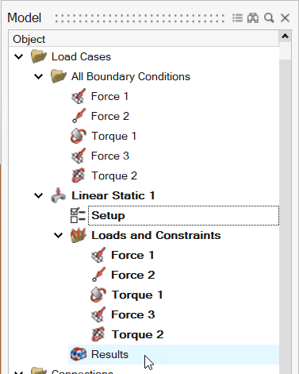
Task: Click the Linear Static 1 analysis icon
Action: pyautogui.click(x=59, y=195)
